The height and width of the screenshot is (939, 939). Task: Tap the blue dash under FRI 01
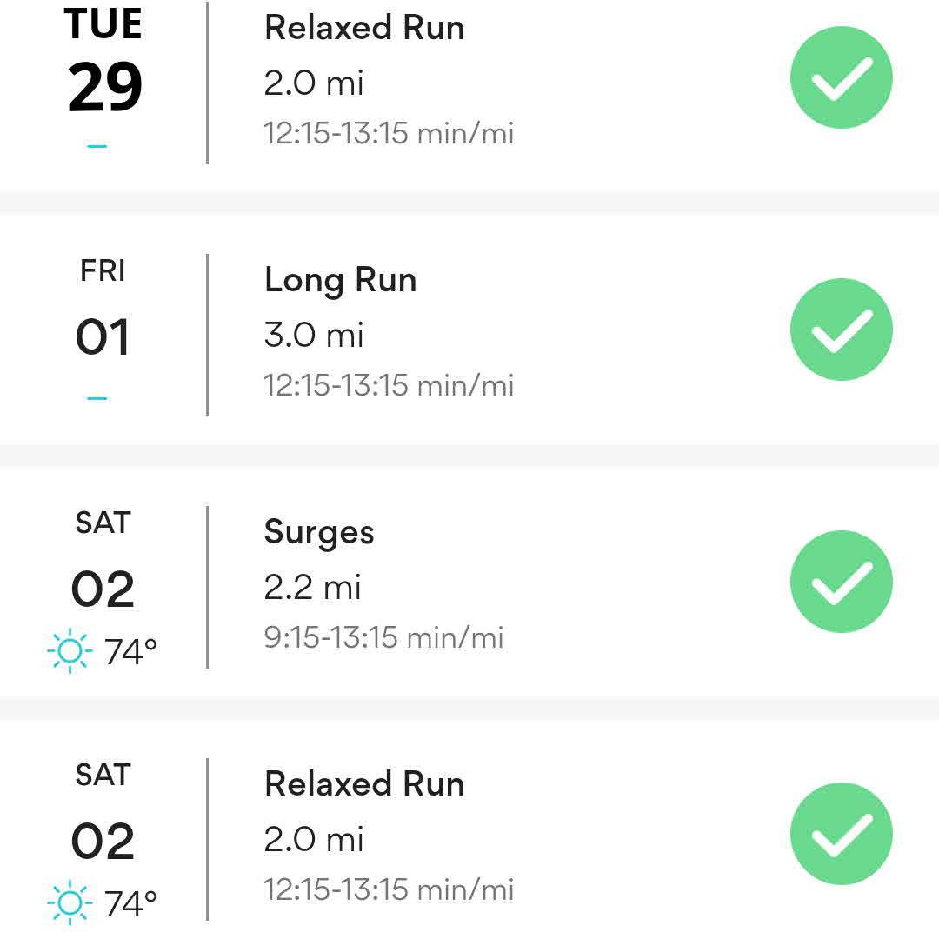[97, 398]
